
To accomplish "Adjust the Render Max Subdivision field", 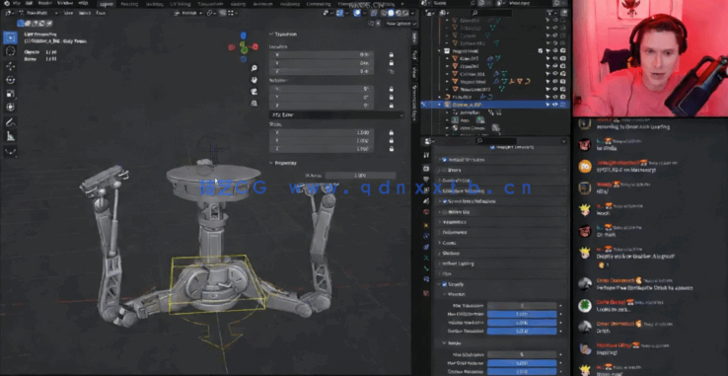I will [522, 354].
